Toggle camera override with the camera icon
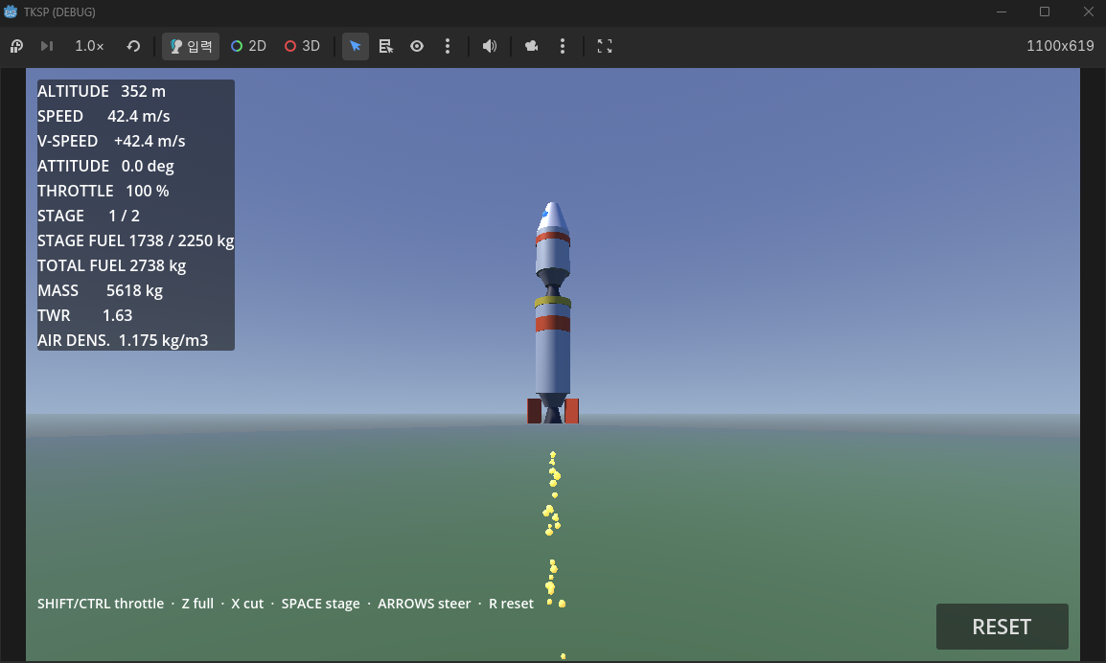The height and width of the screenshot is (663, 1106). [x=531, y=47]
